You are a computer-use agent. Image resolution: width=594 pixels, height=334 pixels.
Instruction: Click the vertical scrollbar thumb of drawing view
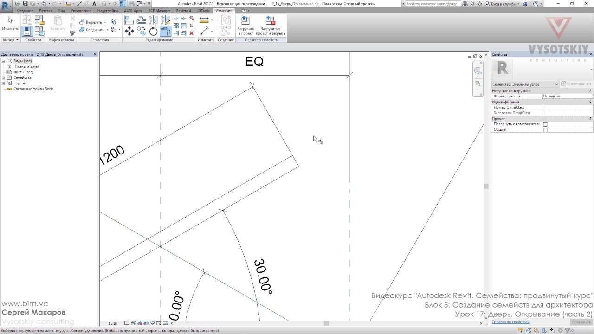(486, 186)
